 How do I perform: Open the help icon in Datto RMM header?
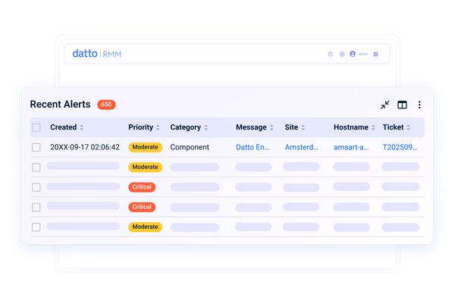(x=330, y=54)
